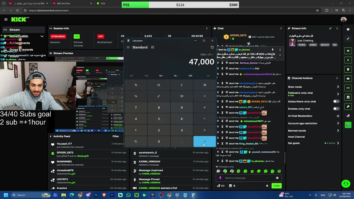Image resolution: width=354 pixels, height=199 pixels.
Task: Click the info icon in right sidebar
Action: click(x=348, y=29)
